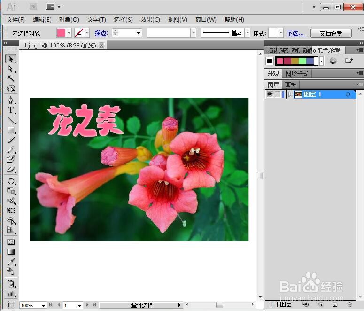Select the Artboard tool
The width and height of the screenshot is (364, 311).
tap(11, 304)
